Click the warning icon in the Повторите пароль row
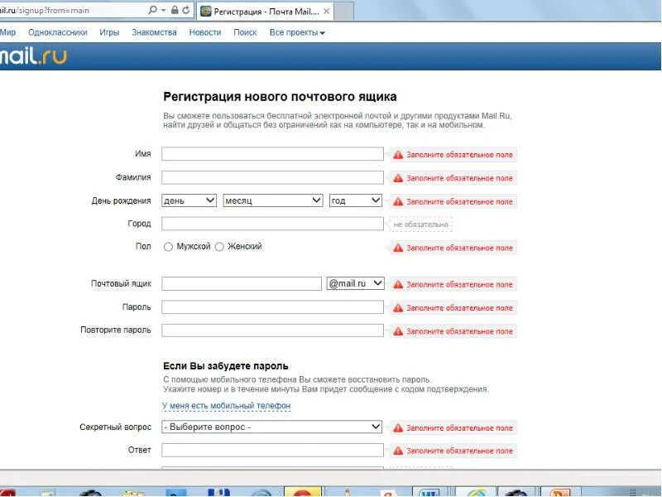Viewport: 662px width, 497px height. (398, 331)
